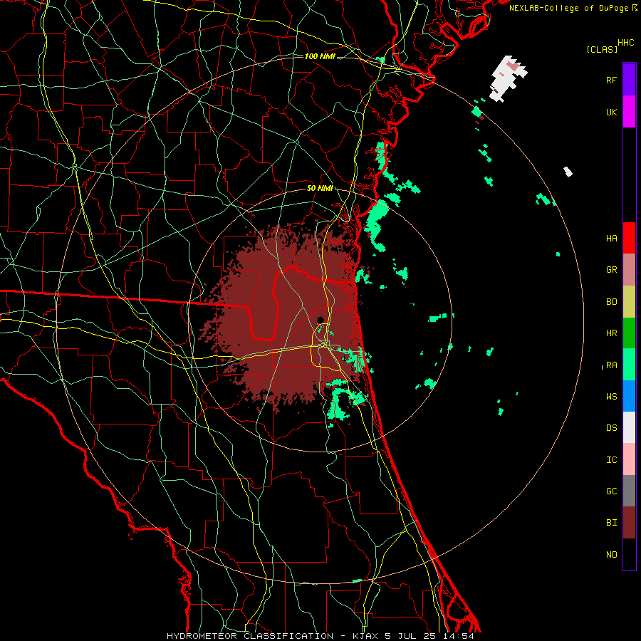Image resolution: width=641 pixels, height=641 pixels.
Task: Click the HR legend label
Action: 611,333
